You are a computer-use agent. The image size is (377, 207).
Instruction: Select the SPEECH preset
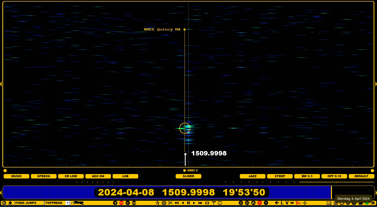coord(44,176)
